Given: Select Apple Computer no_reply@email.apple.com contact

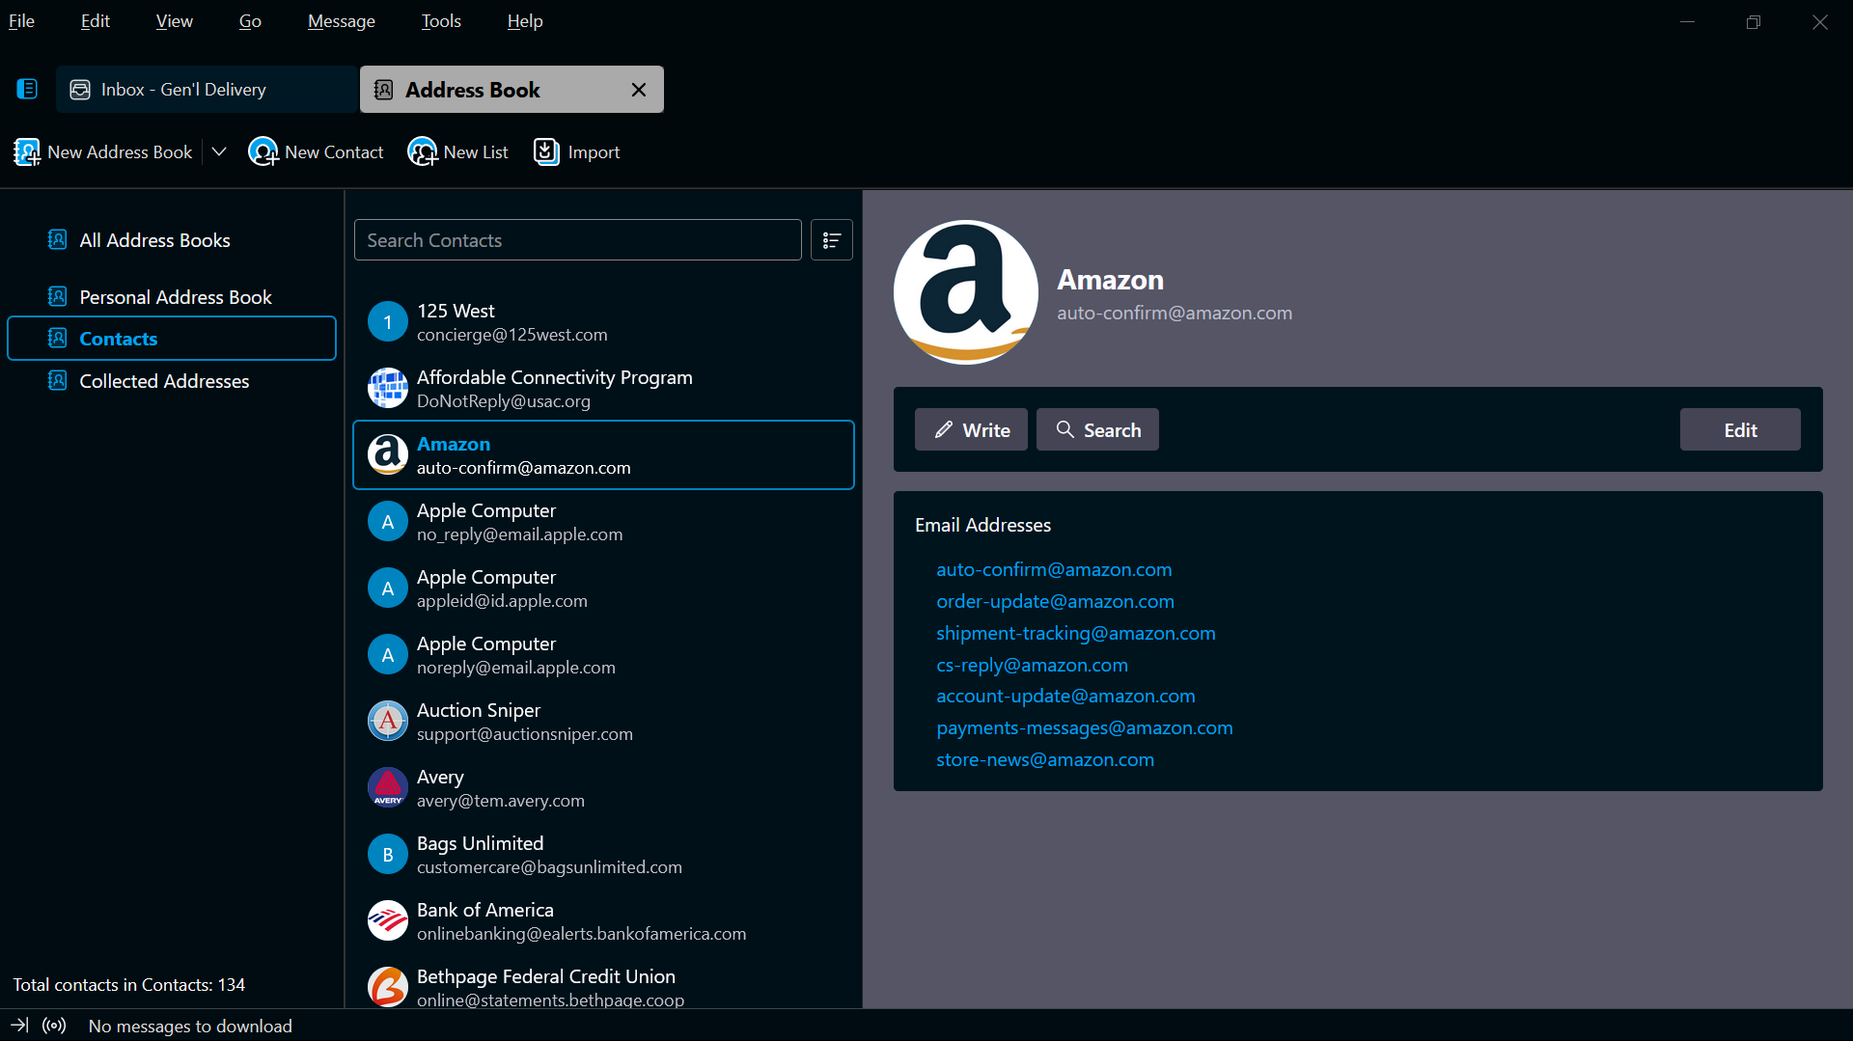Looking at the screenshot, I should pos(603,522).
